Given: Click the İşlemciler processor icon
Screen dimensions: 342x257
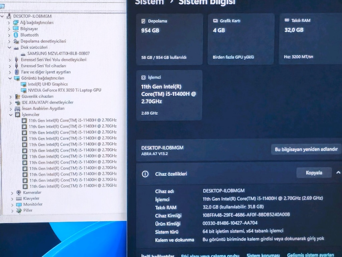Looking at the screenshot, I should tap(18, 114).
